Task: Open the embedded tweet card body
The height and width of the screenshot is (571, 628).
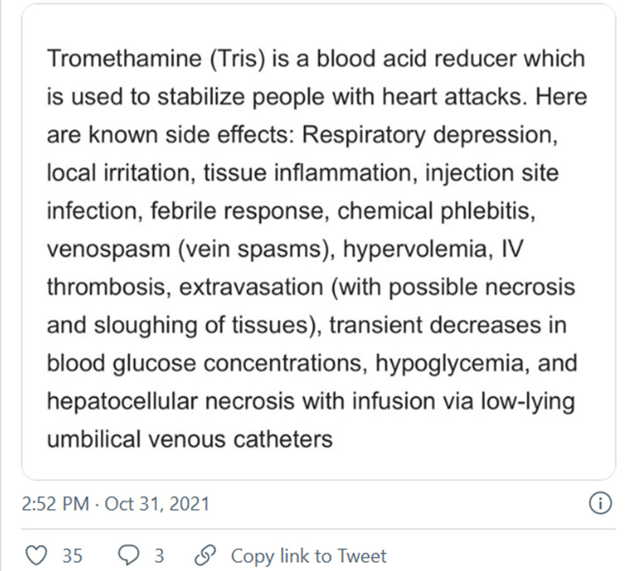Action: [x=318, y=242]
